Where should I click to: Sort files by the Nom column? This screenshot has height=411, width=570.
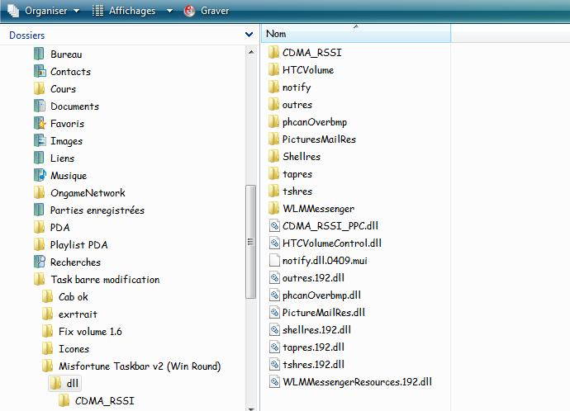click(x=356, y=33)
